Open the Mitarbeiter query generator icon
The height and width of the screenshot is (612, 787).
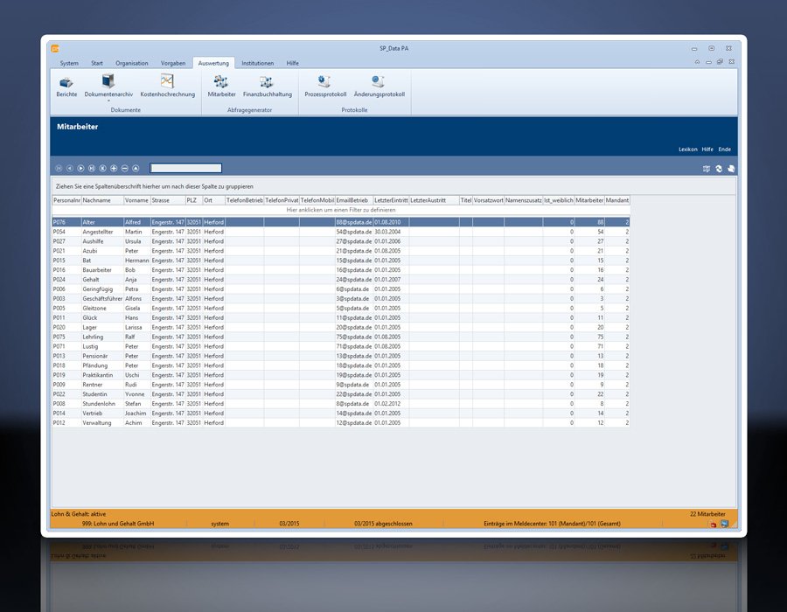pos(221,87)
